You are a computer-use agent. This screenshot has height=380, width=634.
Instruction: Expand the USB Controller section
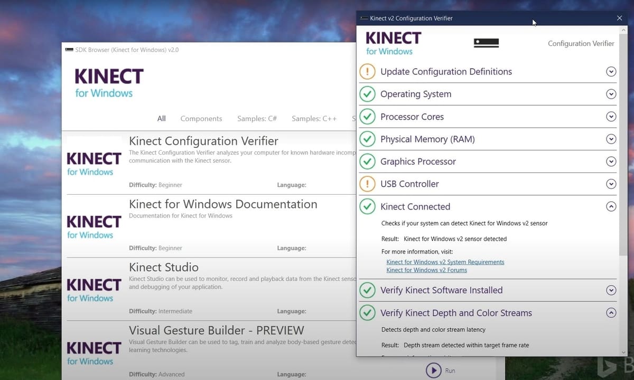[611, 184]
